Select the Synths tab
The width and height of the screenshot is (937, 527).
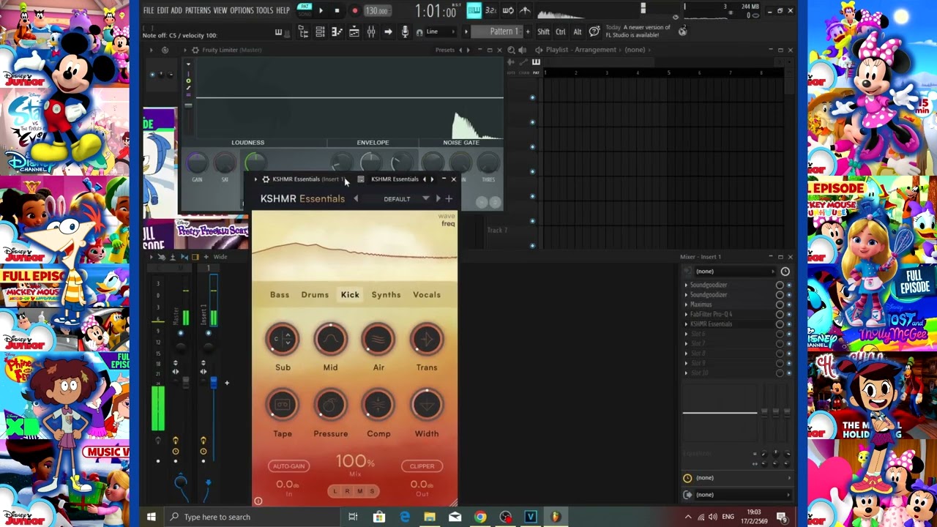(x=386, y=295)
